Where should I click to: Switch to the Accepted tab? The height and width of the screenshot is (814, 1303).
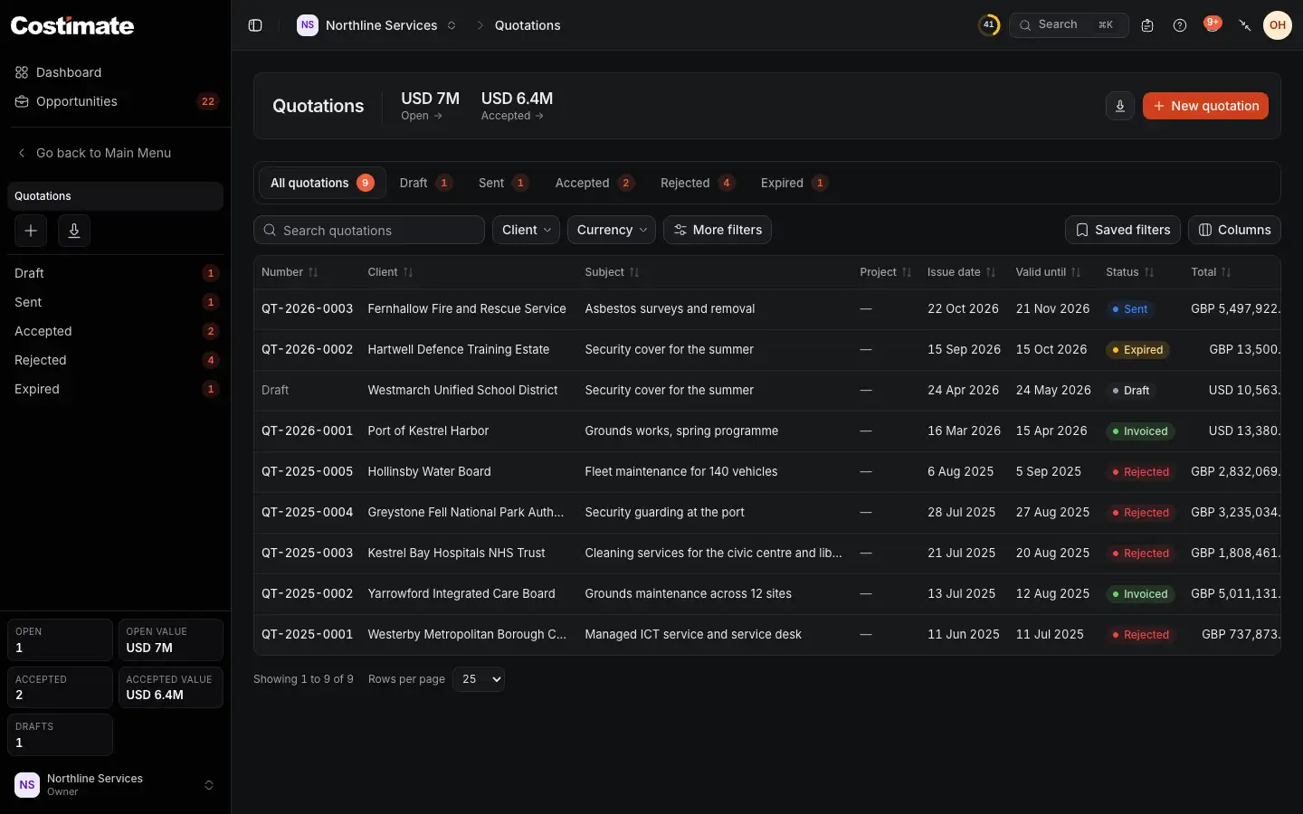594,183
